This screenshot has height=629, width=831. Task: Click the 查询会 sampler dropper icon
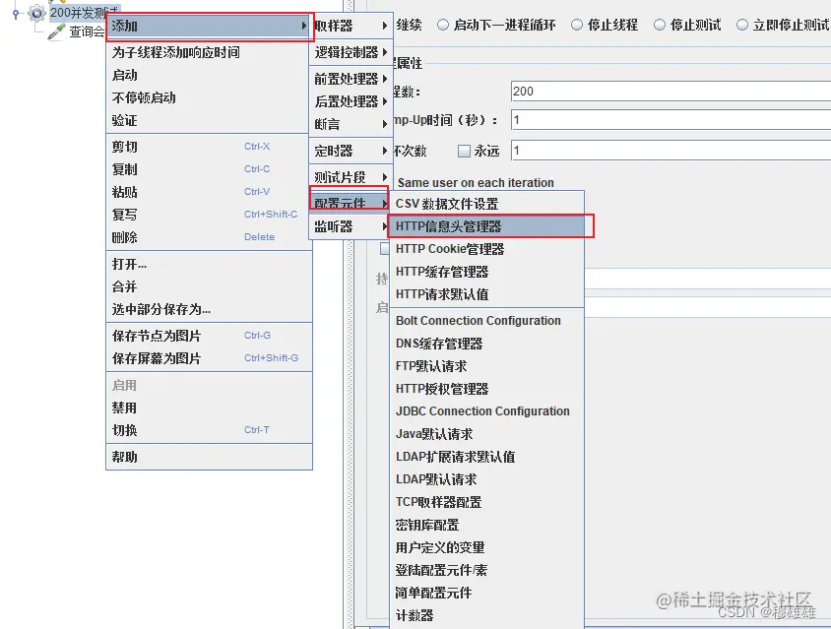click(x=55, y=30)
